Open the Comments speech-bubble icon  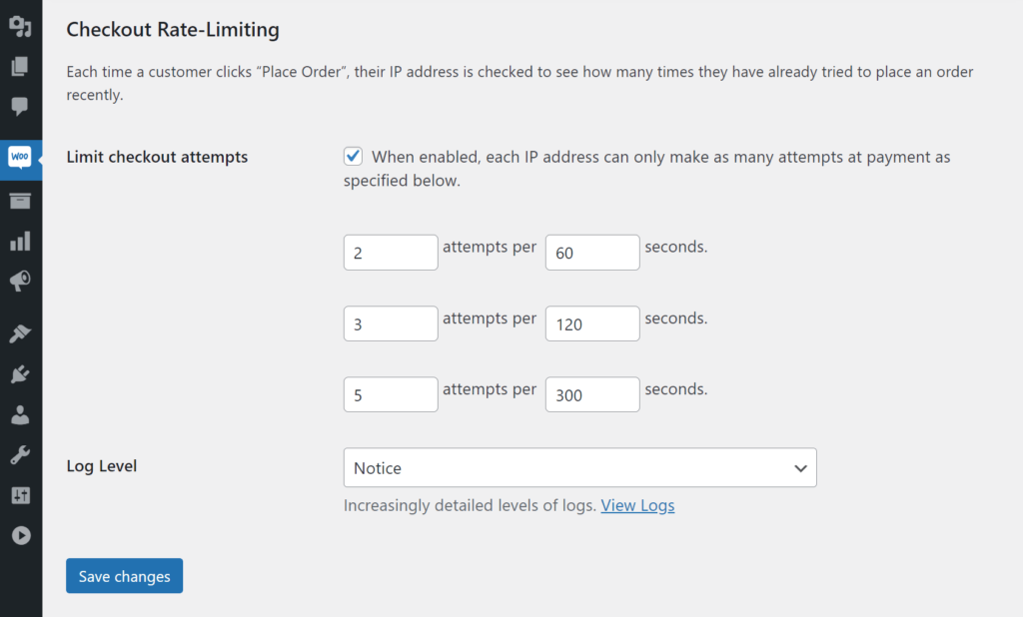pyautogui.click(x=20, y=108)
